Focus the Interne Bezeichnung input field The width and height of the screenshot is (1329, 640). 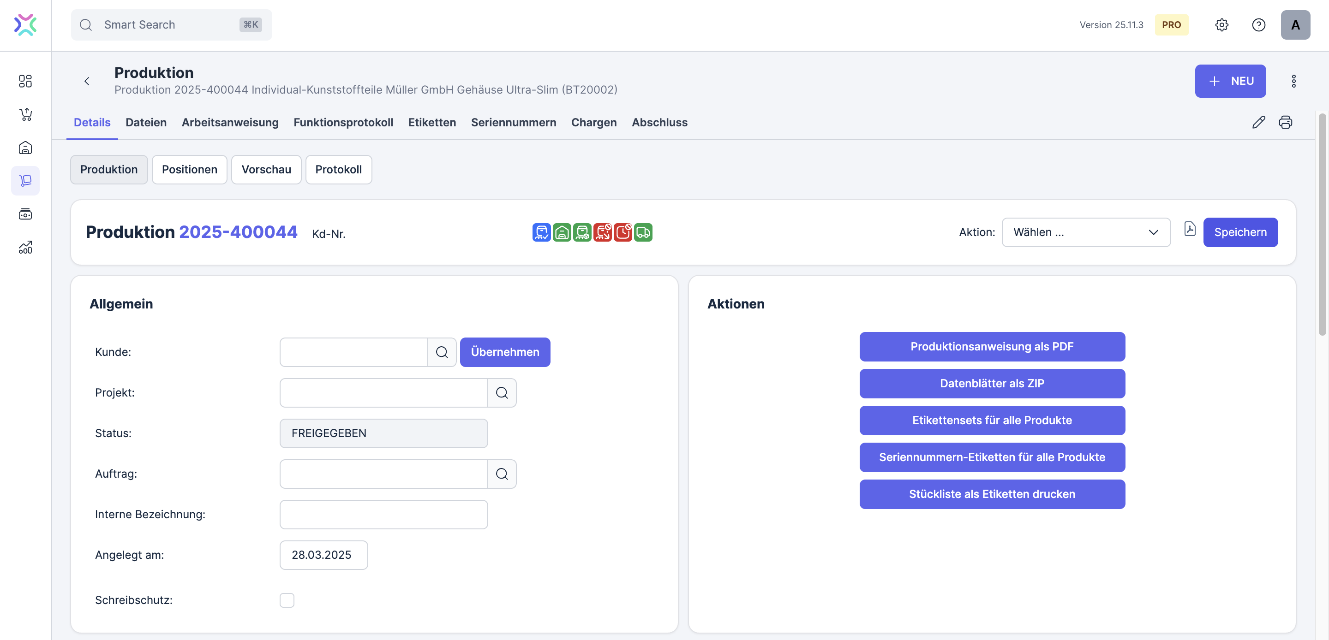pyautogui.click(x=383, y=514)
